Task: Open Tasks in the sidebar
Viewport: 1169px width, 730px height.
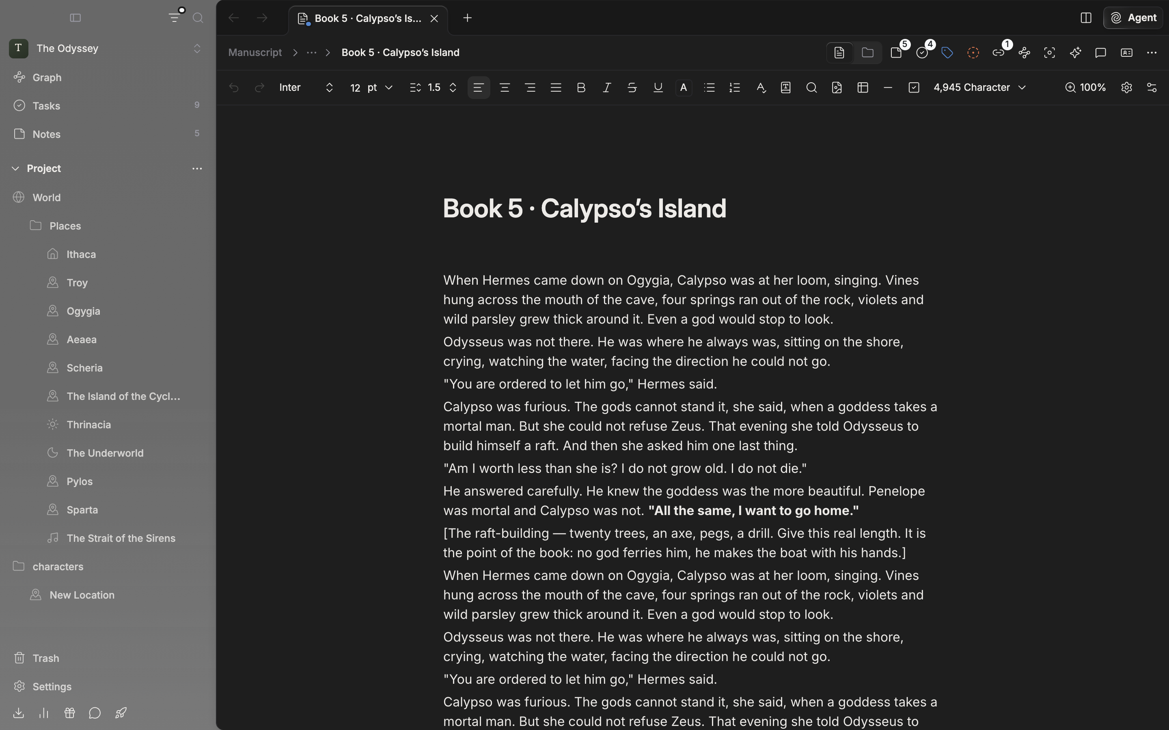Action: point(108,106)
